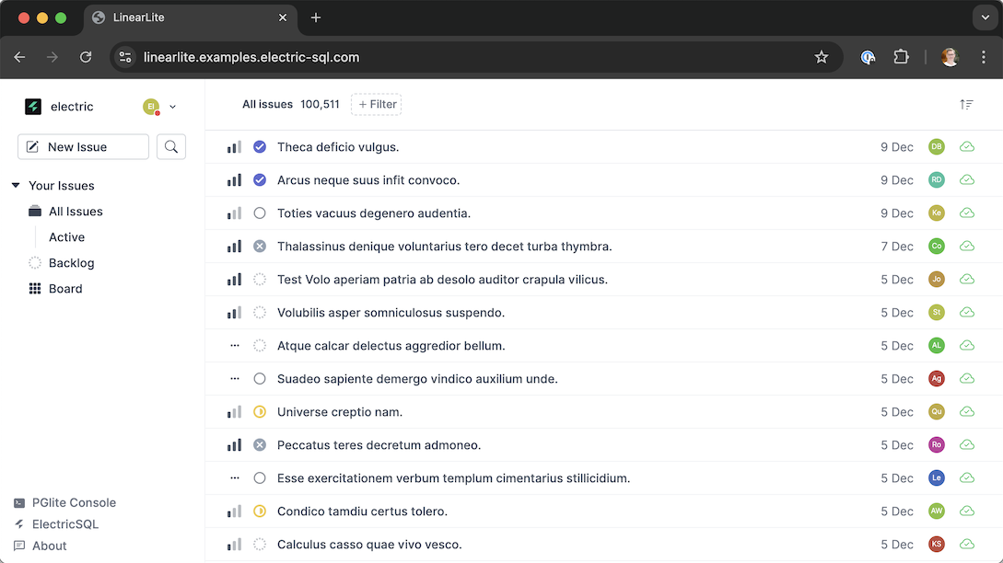Open the sort order icon at top right
1003x563 pixels.
[x=966, y=105]
